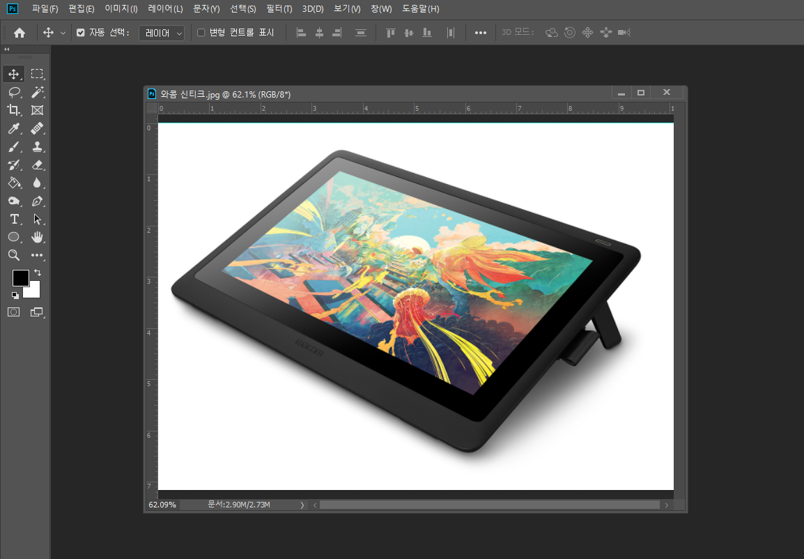Select the Eraser tool
804x559 pixels.
pos(37,165)
